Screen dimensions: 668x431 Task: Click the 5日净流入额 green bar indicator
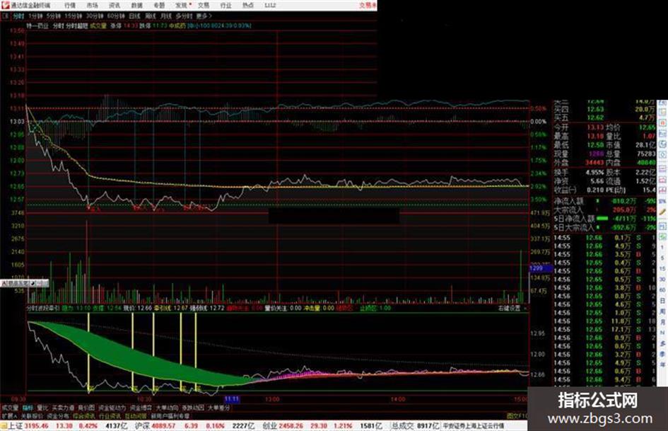coord(602,218)
